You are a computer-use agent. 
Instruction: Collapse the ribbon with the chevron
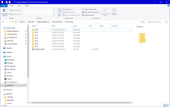pos(165,6)
